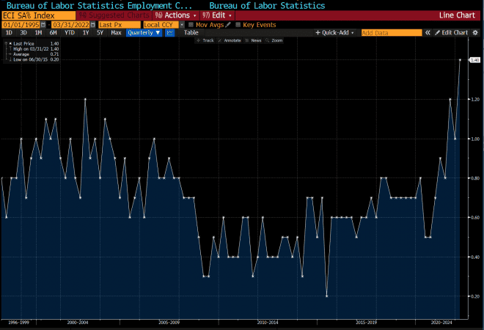Enable the Mov Avgs checkbox
The image size is (484, 330).
point(191,24)
